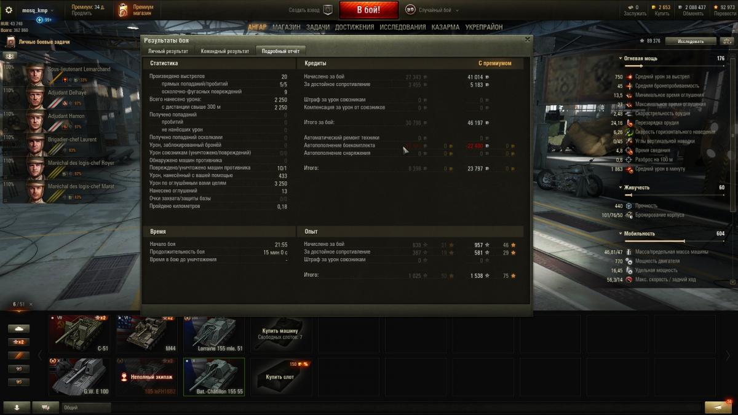Open the Premium shop bag icon
This screenshot has height=415, width=738.
pos(123,10)
